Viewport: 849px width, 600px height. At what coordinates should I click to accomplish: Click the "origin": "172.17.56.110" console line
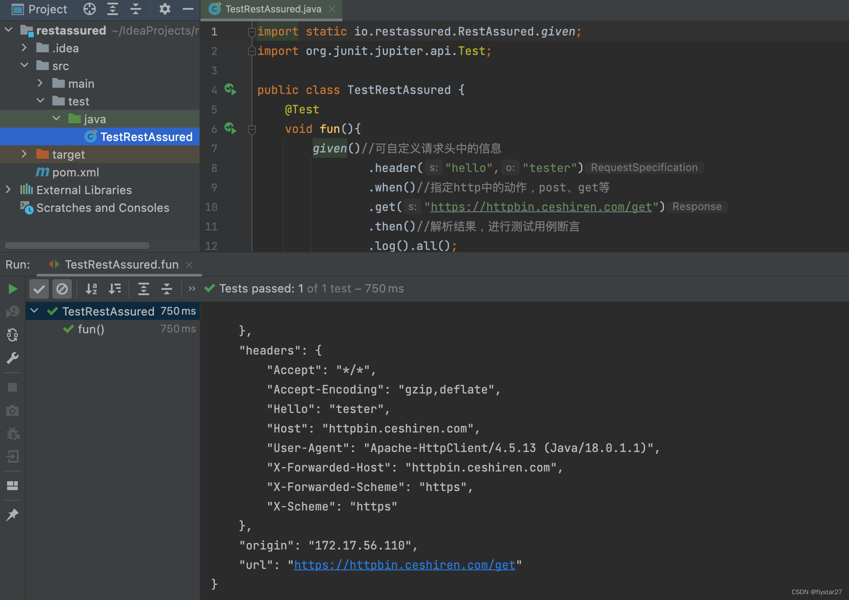click(x=329, y=545)
